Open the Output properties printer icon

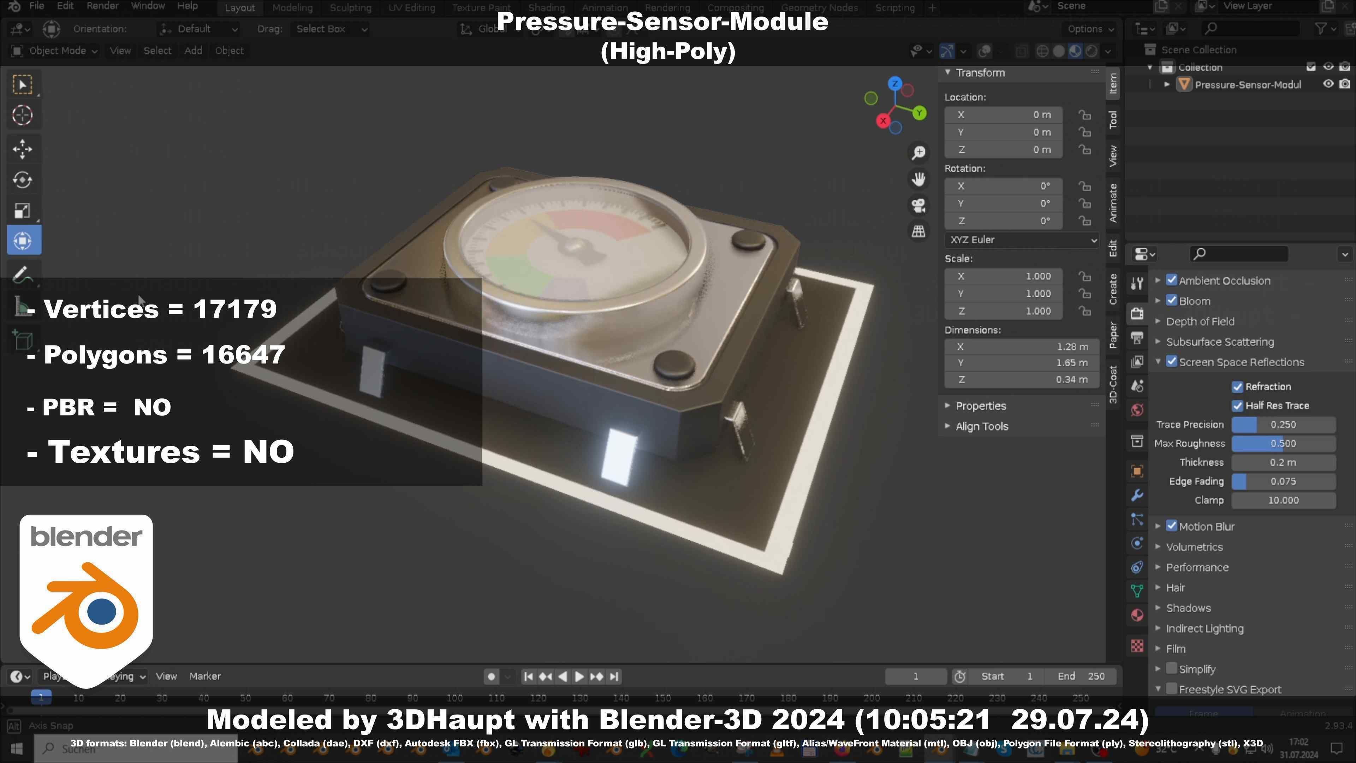pos(1137,338)
